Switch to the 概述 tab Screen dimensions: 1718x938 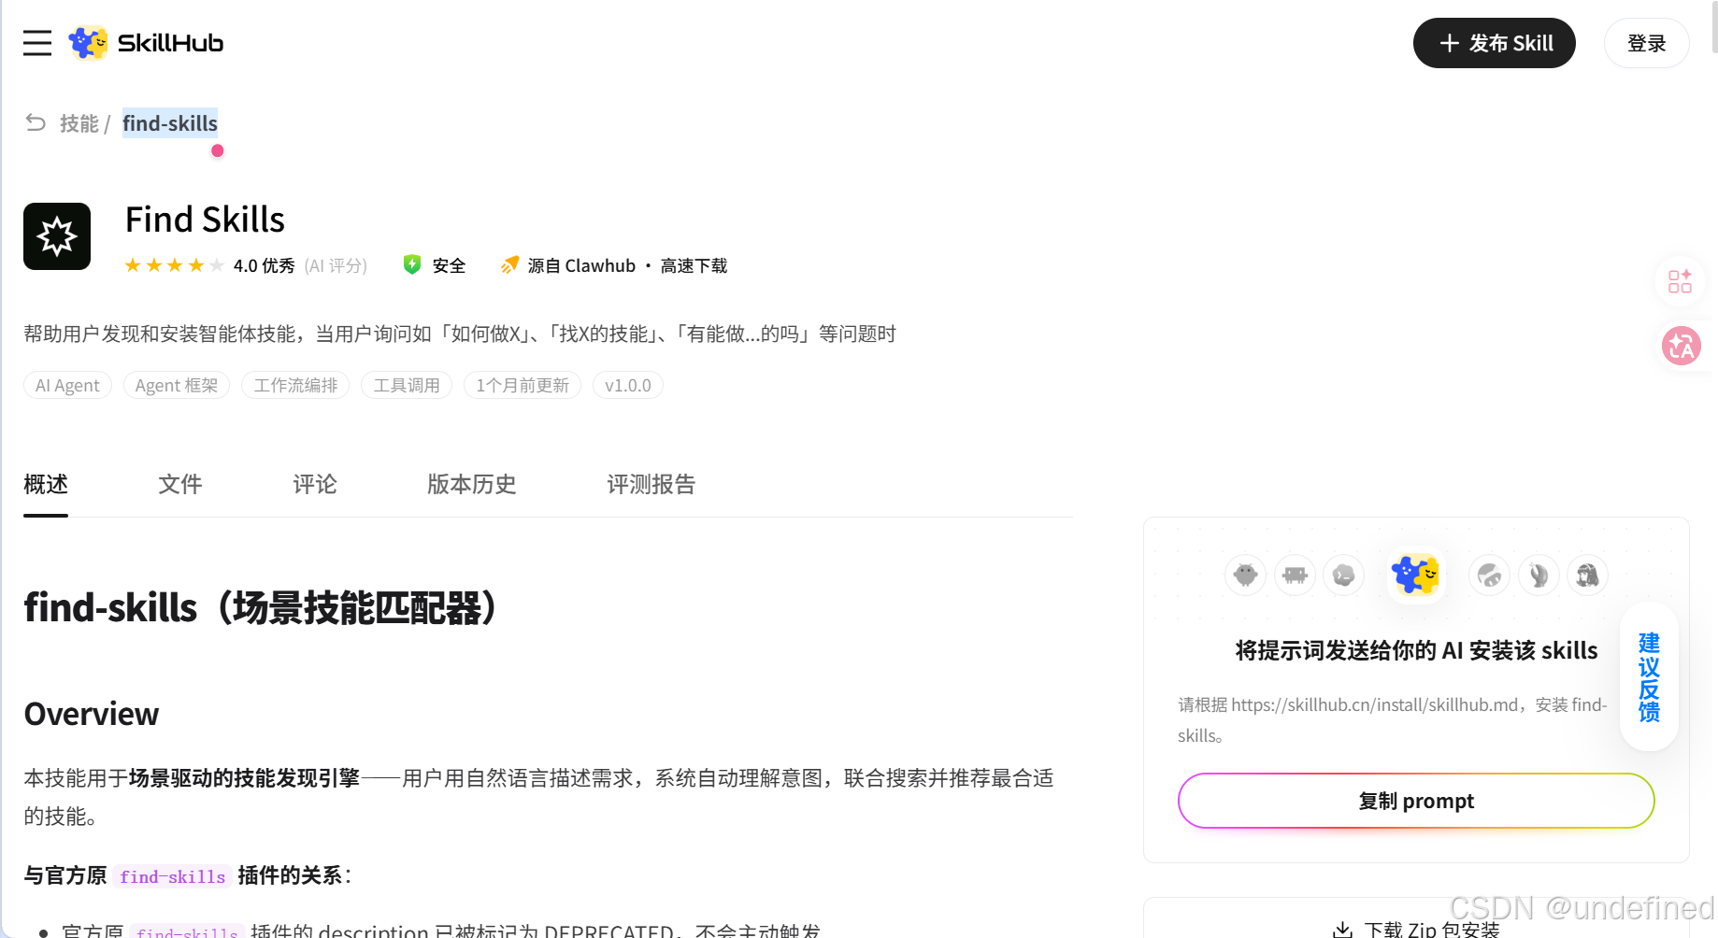(x=46, y=484)
